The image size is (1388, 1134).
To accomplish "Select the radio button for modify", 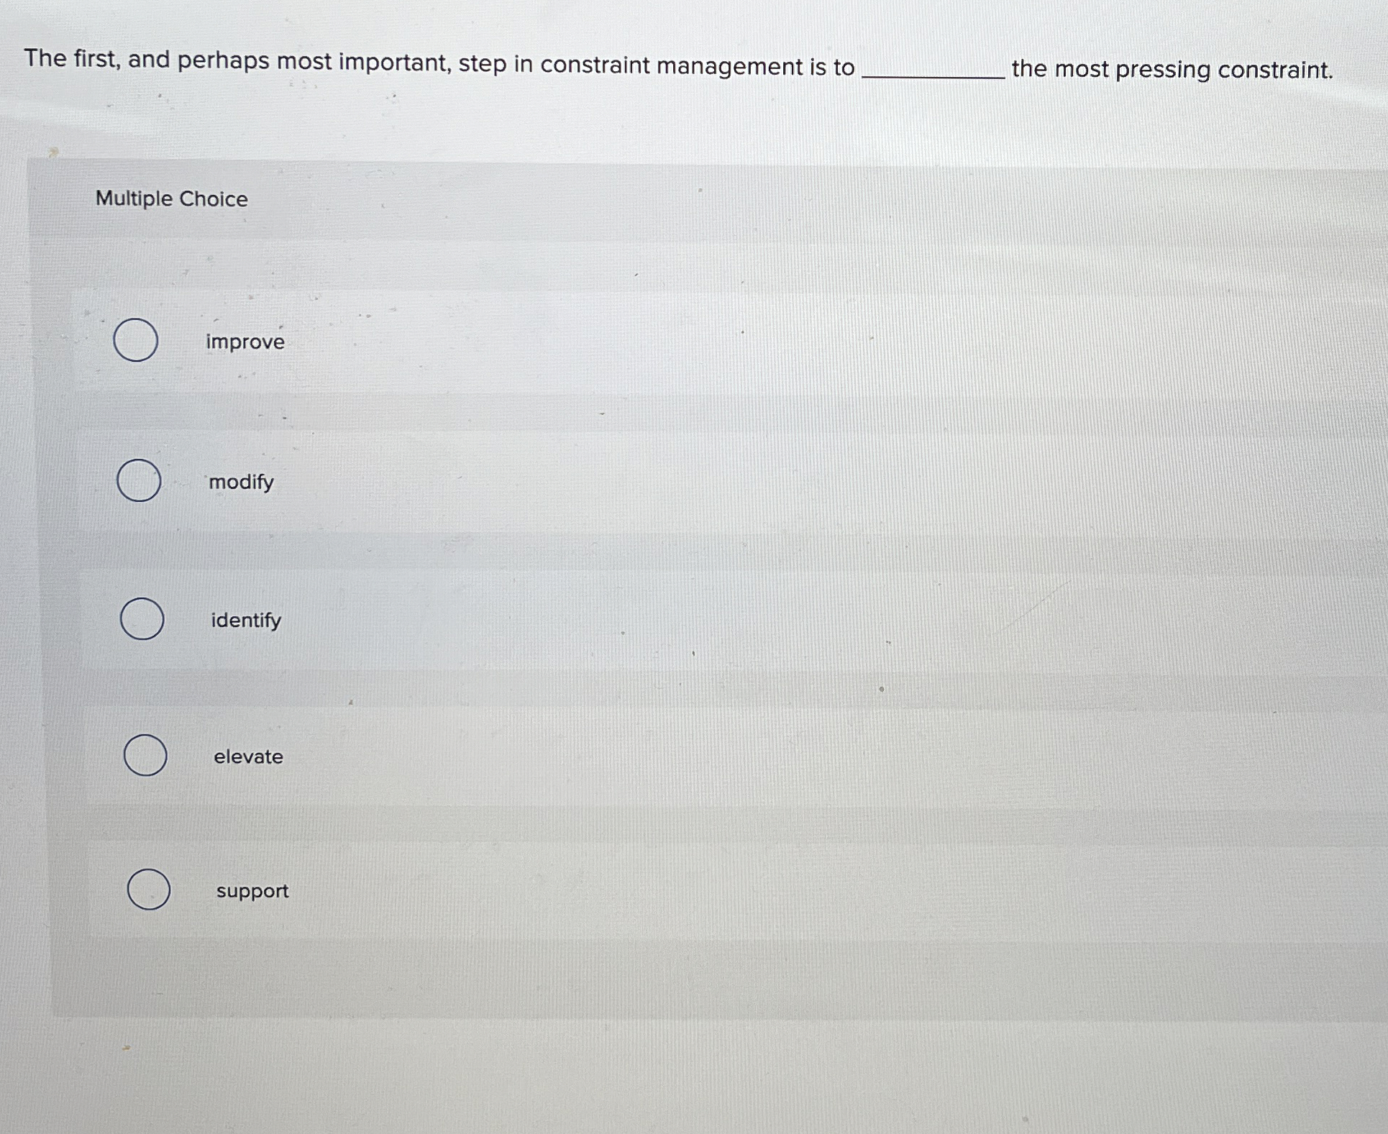I will (x=140, y=481).
